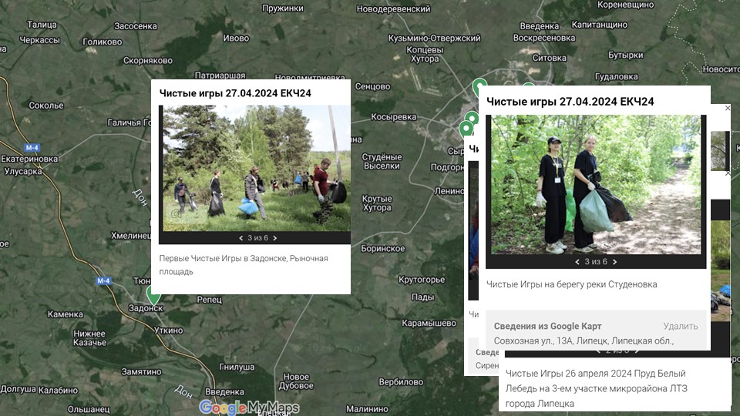Click the Черкассы place label
Viewport: 740px width, 416px height.
[x=39, y=40]
